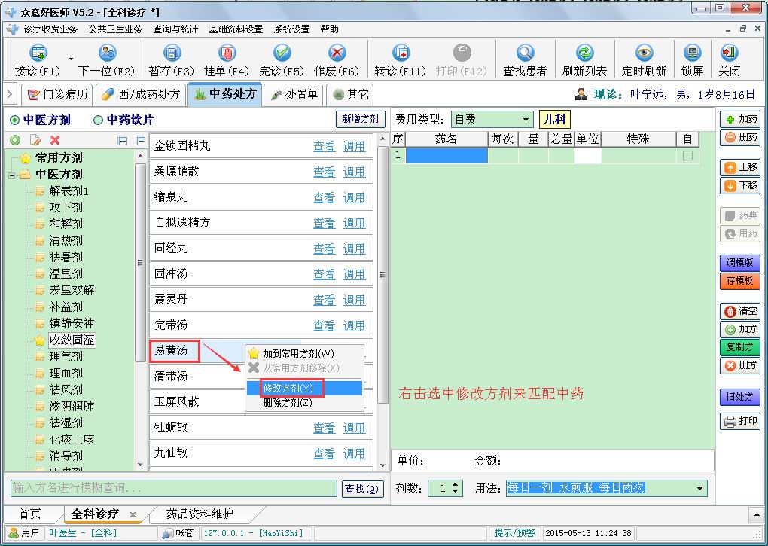Screen dimensions: 768x546
Task: Expand the left panel chevron beside 门诊病历
Action: 11,94
